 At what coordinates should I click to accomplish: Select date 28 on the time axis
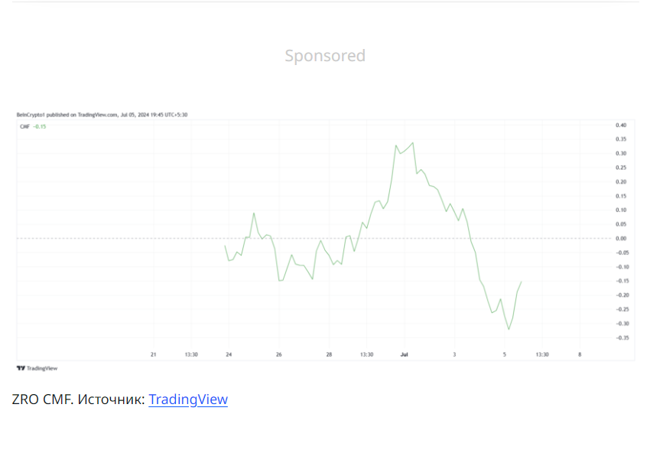pos(329,354)
